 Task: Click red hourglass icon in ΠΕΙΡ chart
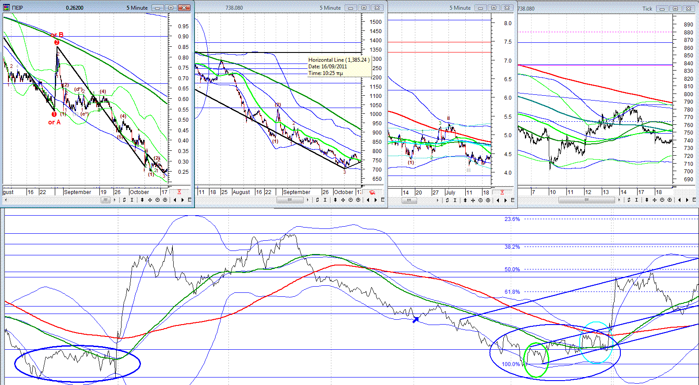179,192
